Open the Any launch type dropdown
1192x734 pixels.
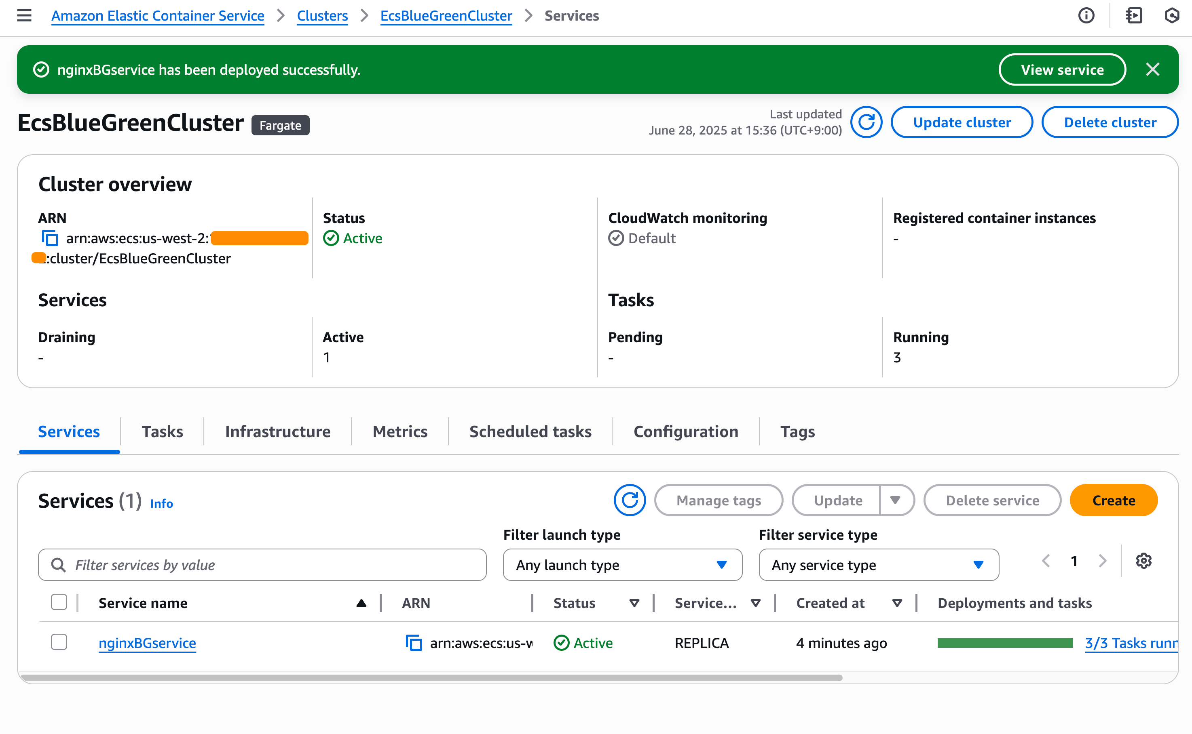click(x=622, y=565)
